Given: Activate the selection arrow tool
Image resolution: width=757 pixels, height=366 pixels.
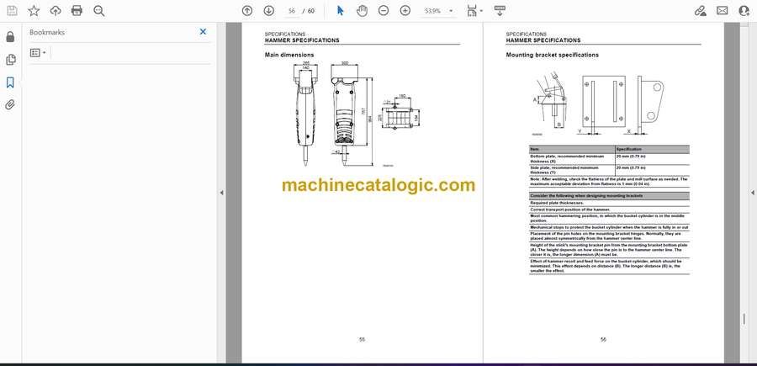Looking at the screenshot, I should pyautogui.click(x=340, y=11).
